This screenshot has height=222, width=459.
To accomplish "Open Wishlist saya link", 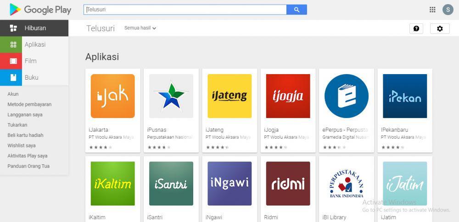I will 22,146.
